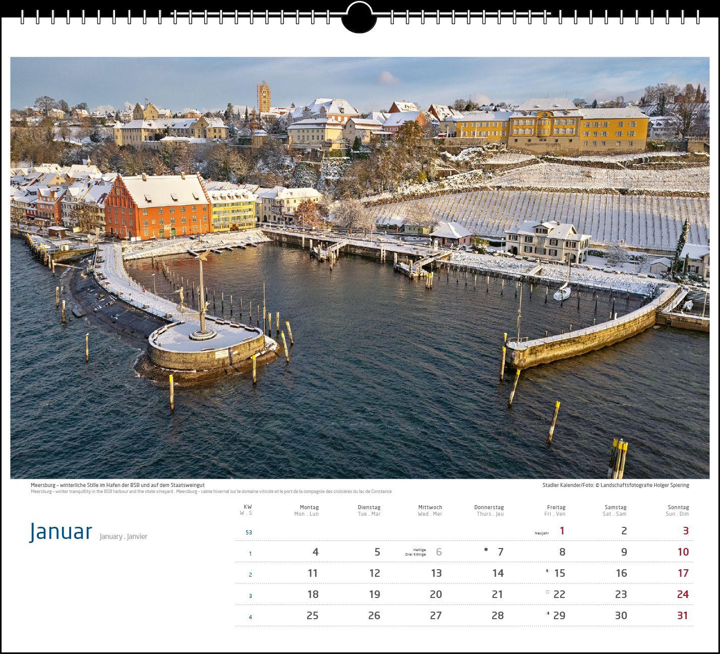Click the half moon symbol next to January 15
Screen dimensions: 720x654
(547, 570)
